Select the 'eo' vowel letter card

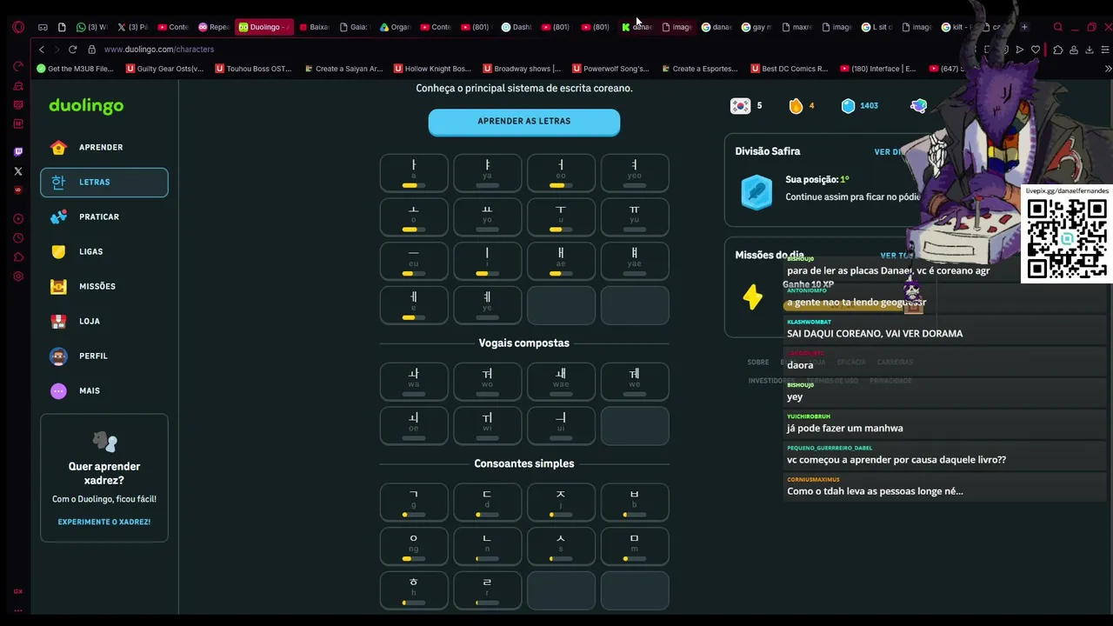pyautogui.click(x=561, y=173)
